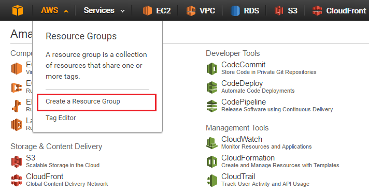
Task: Click the Developer Tools section heading
Action: tap(233, 53)
